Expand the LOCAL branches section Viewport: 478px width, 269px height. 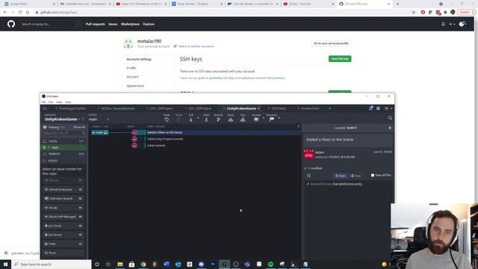63,141
